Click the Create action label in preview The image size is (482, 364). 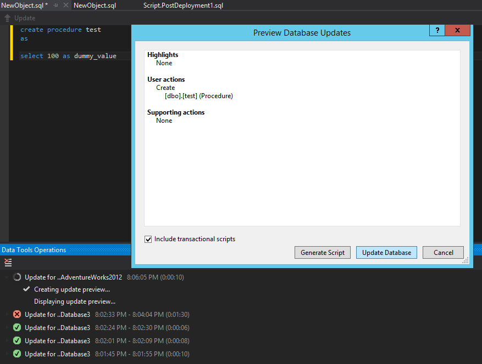click(x=165, y=88)
